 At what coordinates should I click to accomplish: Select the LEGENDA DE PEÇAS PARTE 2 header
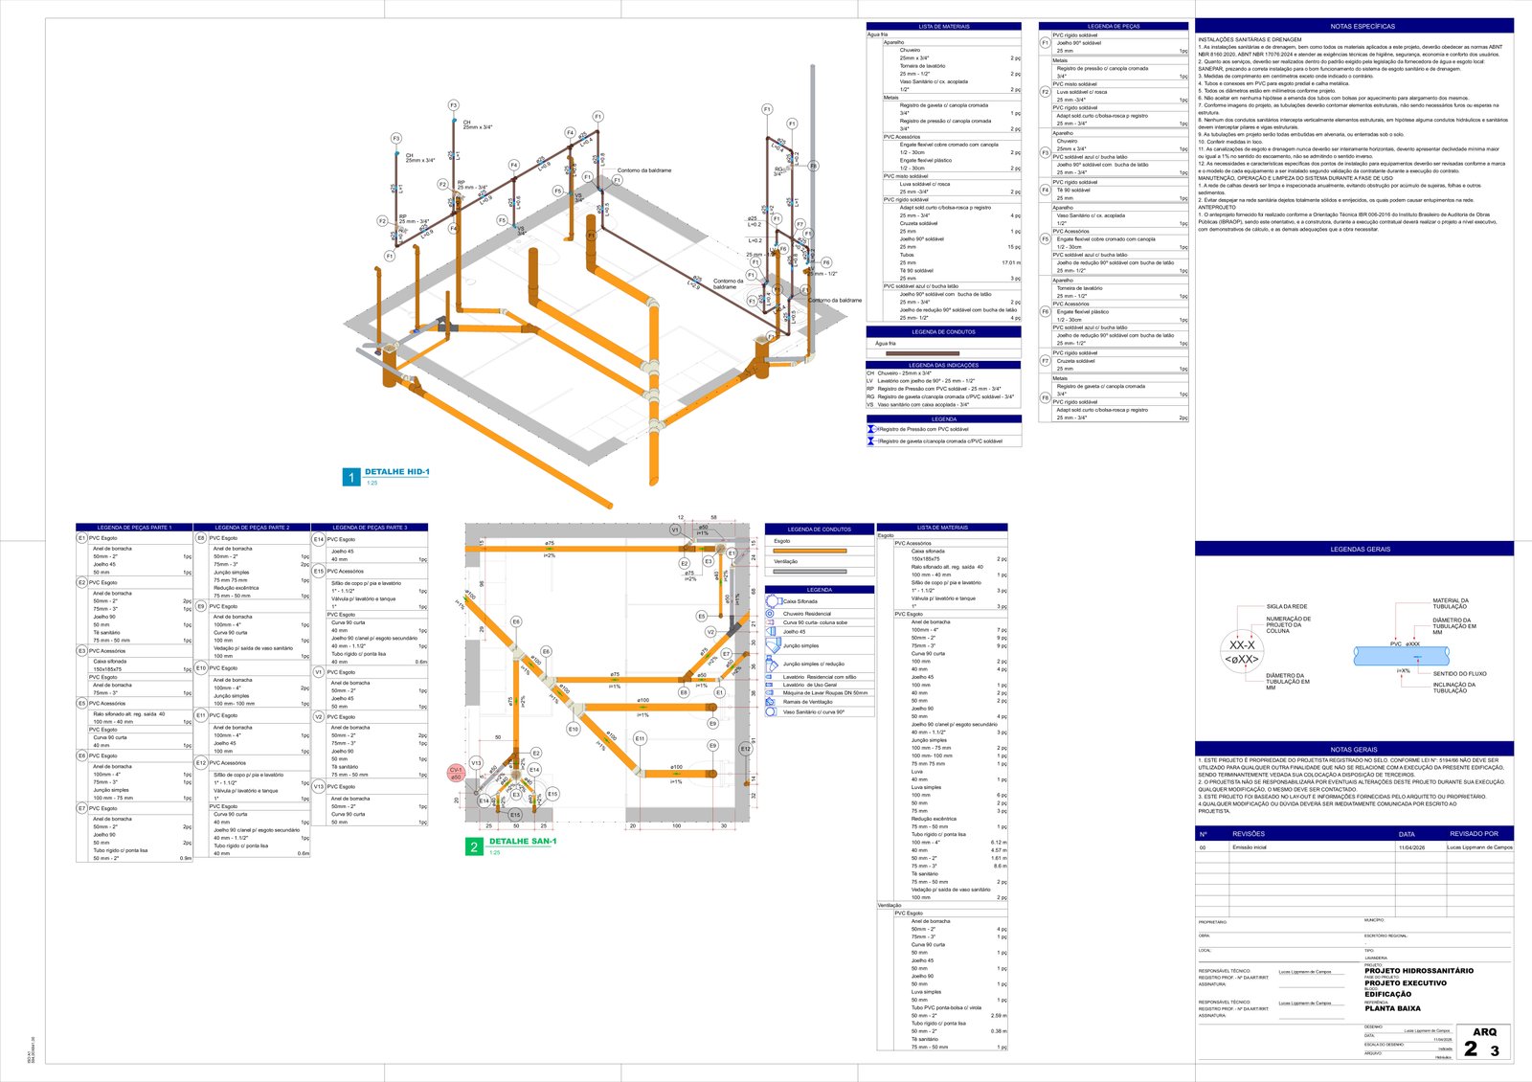click(252, 528)
